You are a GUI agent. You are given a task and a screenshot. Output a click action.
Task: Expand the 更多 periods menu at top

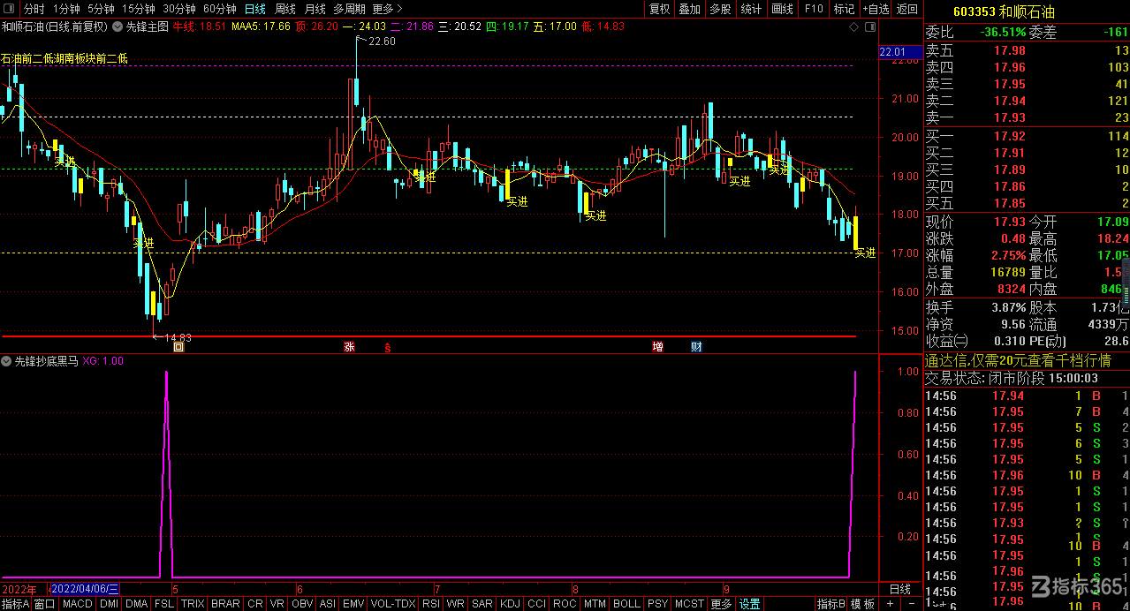(387, 9)
